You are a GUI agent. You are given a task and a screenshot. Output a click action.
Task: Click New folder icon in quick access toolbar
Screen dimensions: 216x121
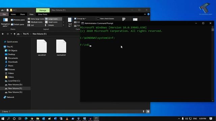pyautogui.click(x=11, y=10)
